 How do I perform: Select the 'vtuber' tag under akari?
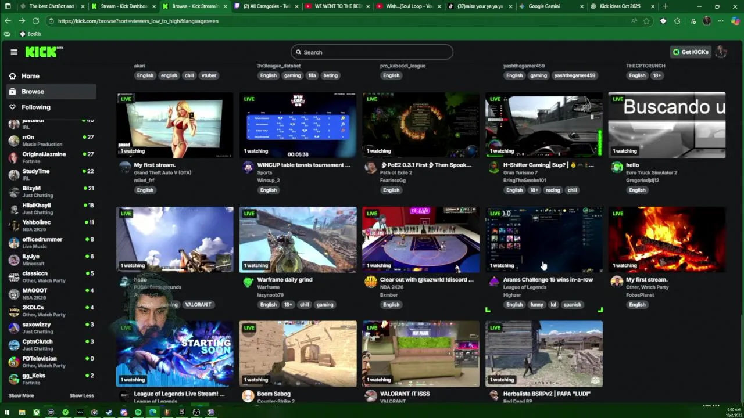click(209, 75)
